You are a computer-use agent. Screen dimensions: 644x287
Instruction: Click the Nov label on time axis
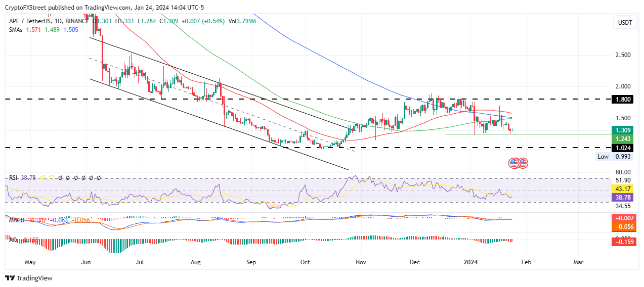[x=360, y=263]
